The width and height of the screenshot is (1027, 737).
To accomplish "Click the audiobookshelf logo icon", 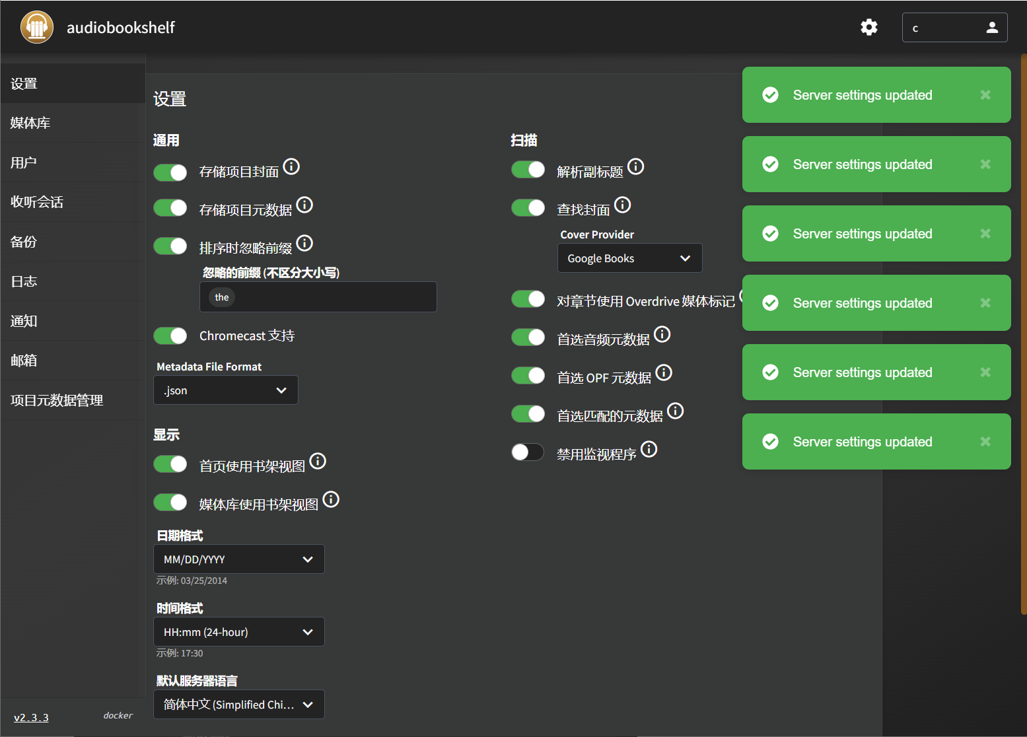I will click(37, 27).
